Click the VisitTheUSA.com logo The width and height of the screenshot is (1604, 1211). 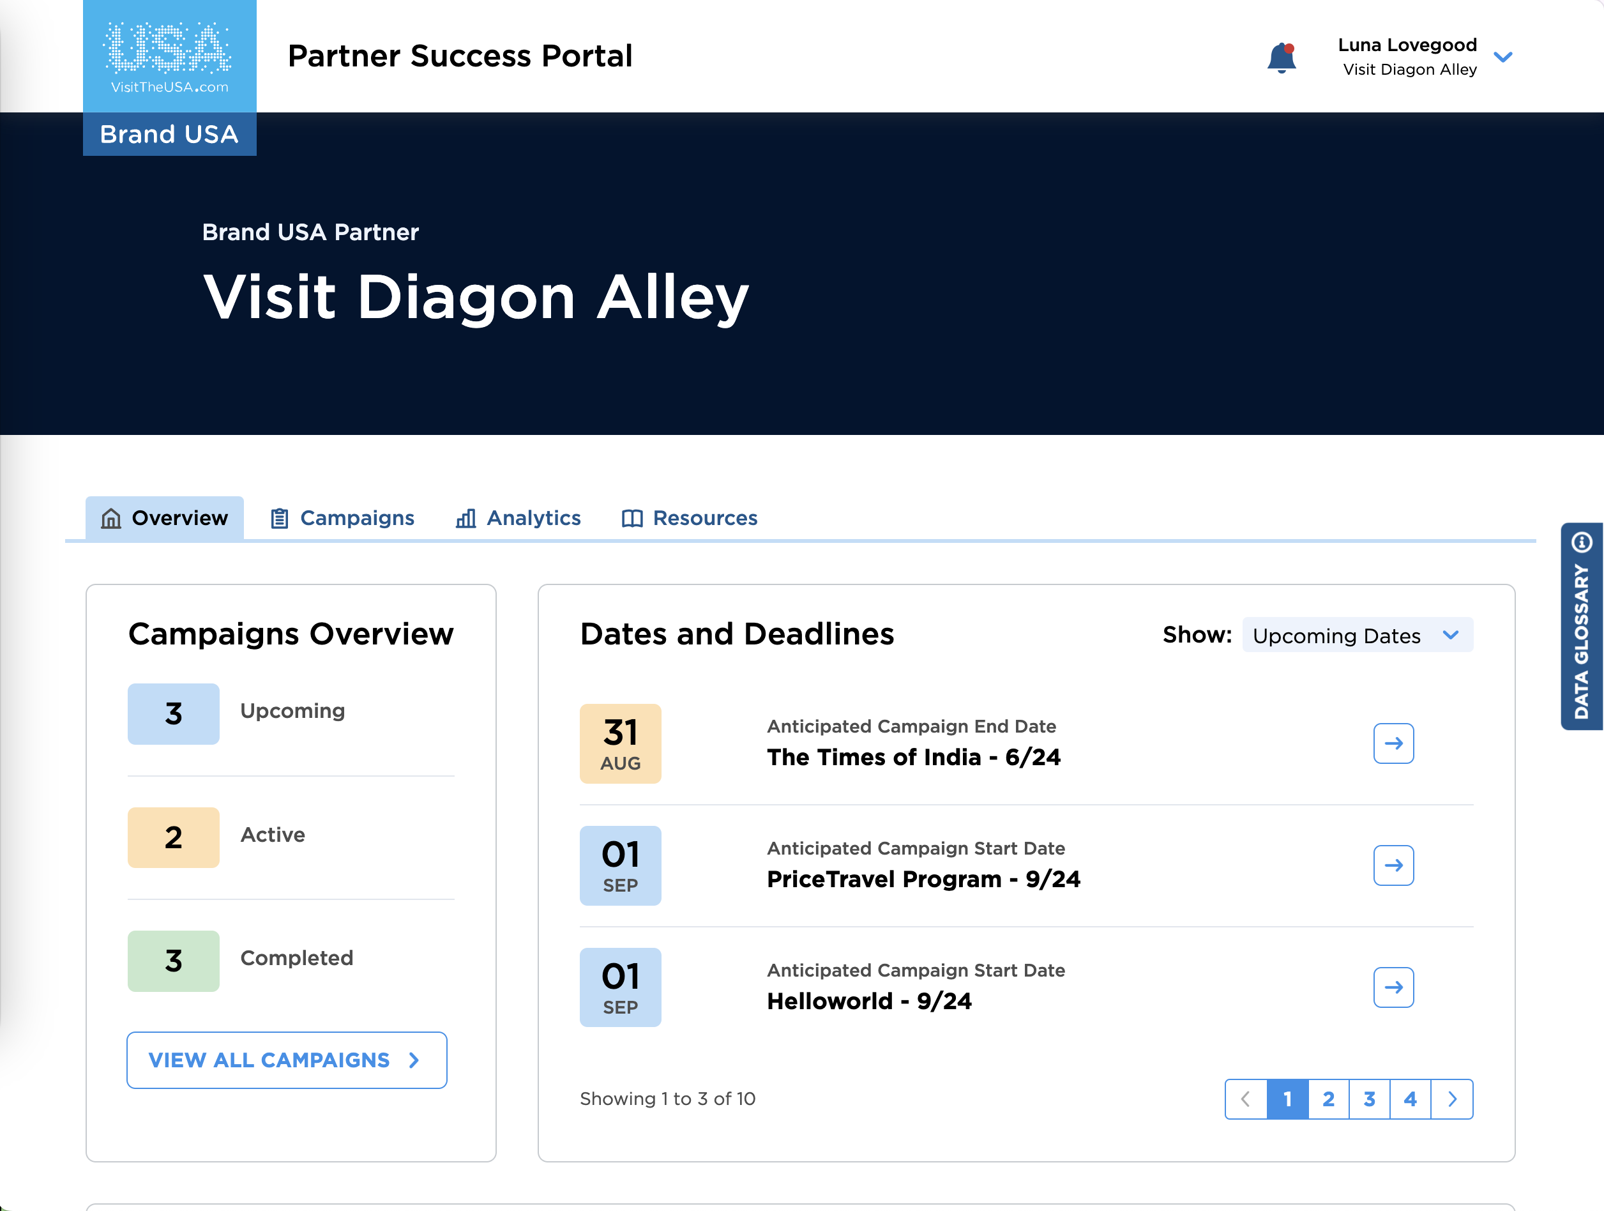point(170,57)
